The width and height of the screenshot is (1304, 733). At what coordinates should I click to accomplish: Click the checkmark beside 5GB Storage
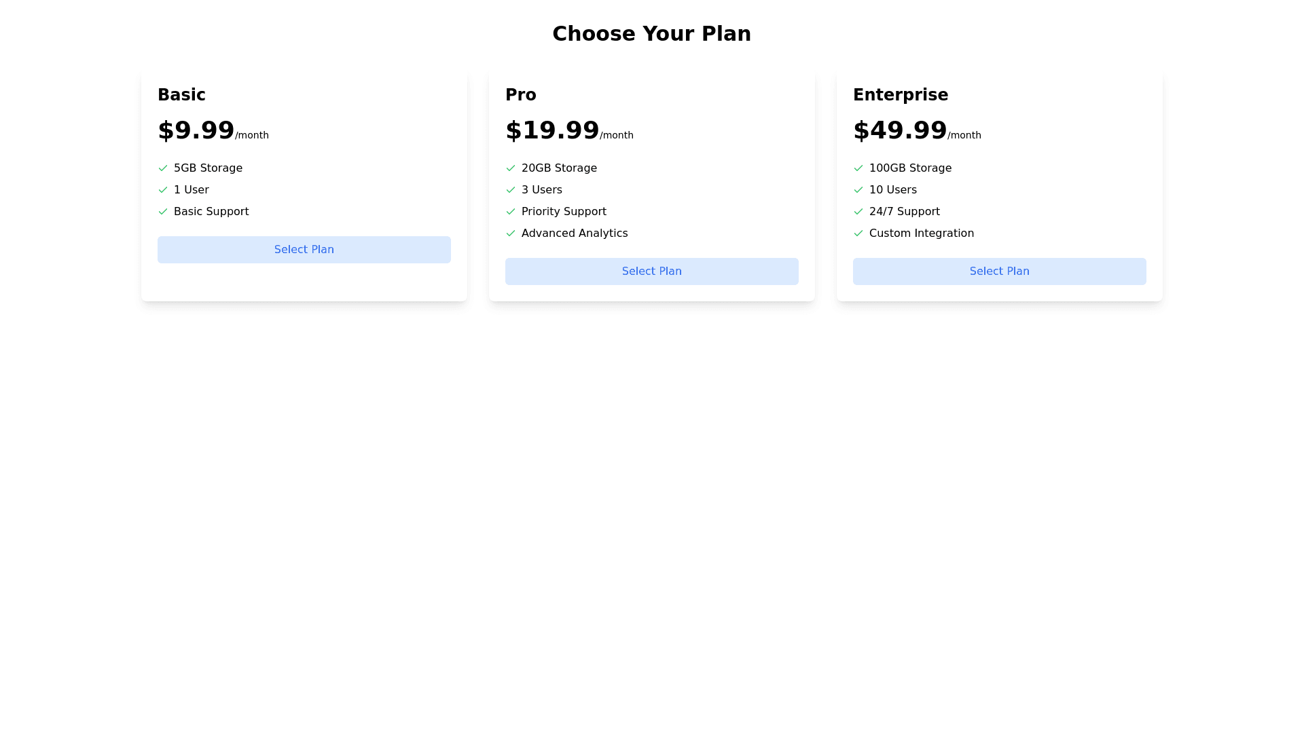point(163,168)
